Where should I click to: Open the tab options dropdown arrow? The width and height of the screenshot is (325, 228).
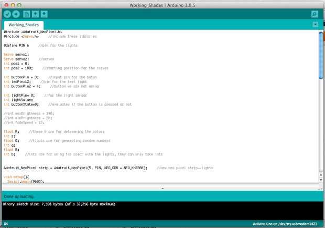pos(315,25)
